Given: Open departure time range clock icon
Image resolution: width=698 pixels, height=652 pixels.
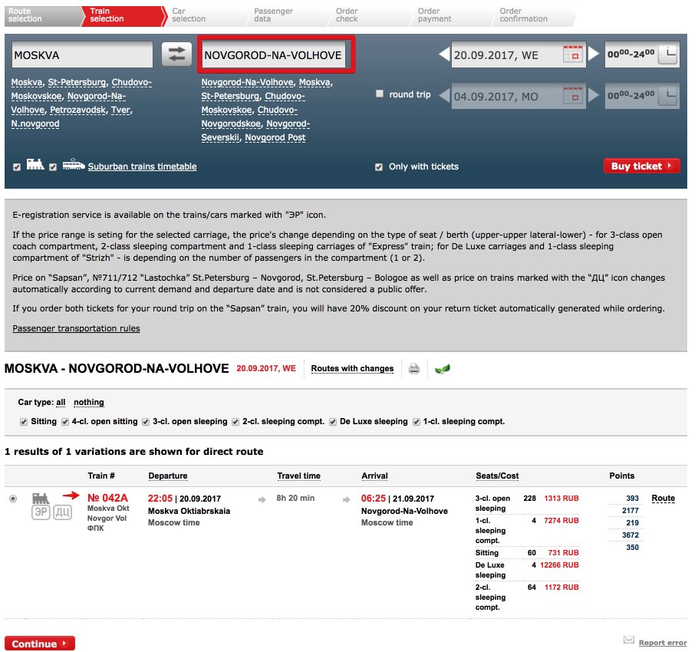Looking at the screenshot, I should pos(668,54).
